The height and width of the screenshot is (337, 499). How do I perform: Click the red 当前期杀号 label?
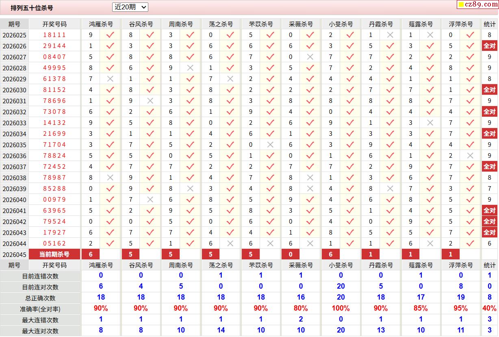[54, 254]
